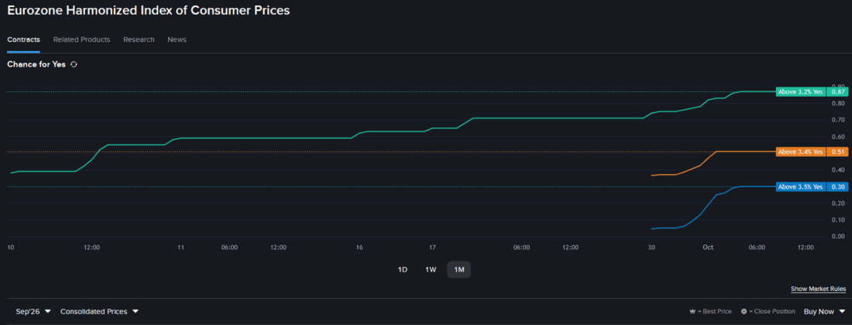Go to the News tab
This screenshot has width=852, height=325.
click(177, 39)
